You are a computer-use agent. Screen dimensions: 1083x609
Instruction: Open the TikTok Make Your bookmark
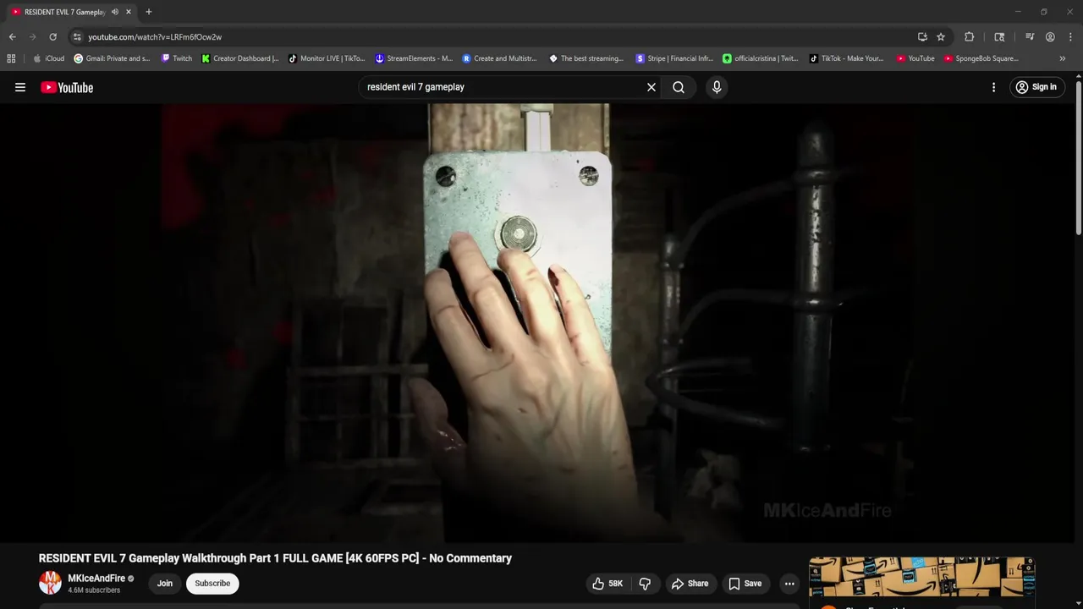pyautogui.click(x=847, y=58)
